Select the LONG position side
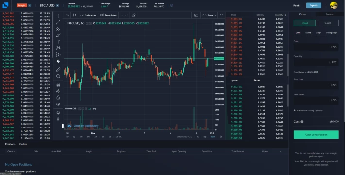 tap(305, 23)
